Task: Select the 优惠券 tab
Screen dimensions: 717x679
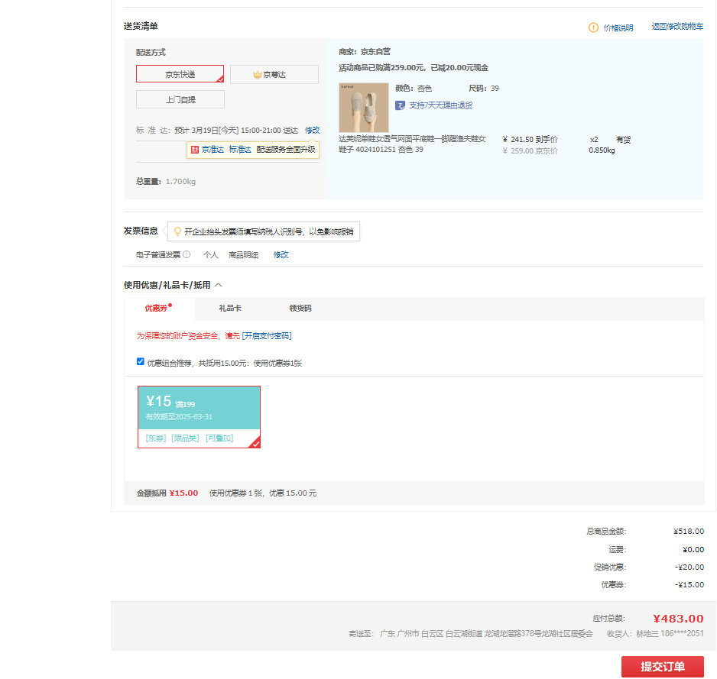Action: [157, 309]
